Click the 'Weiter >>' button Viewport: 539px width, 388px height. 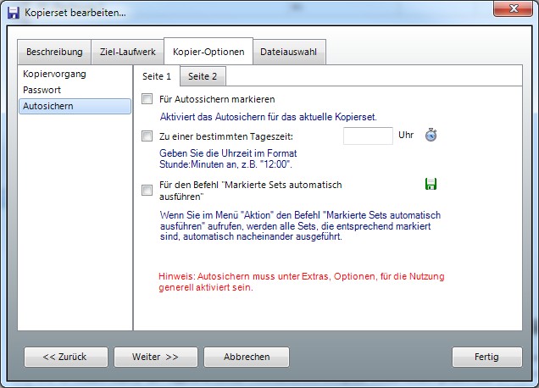[x=155, y=357]
